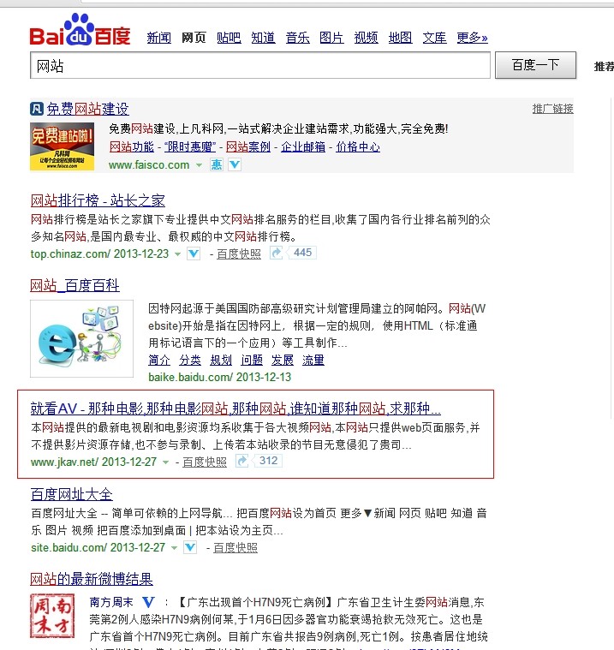Open 百度快照 for top.chinaz.com
The height and width of the screenshot is (650, 614).
239,253
